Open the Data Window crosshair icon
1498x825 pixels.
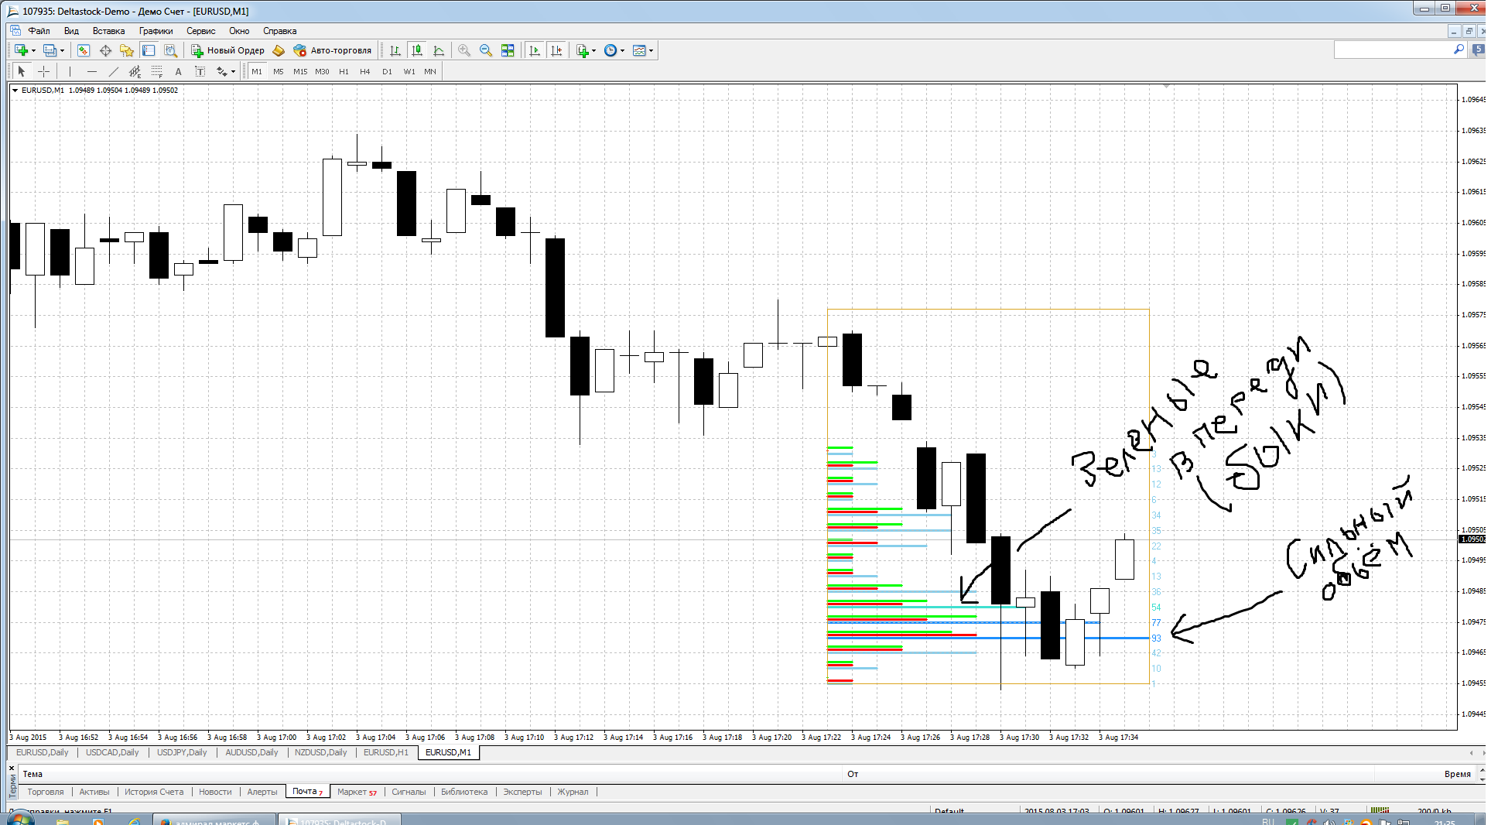[x=105, y=50]
